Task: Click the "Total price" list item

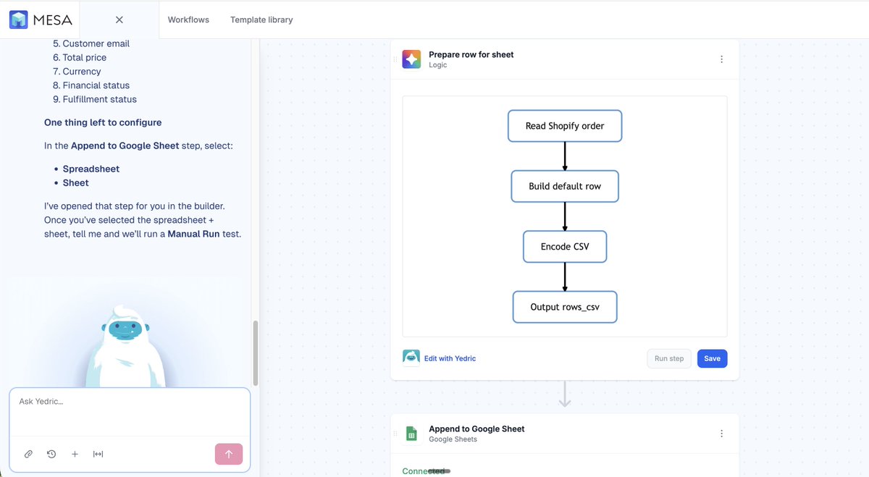Action: (85, 57)
